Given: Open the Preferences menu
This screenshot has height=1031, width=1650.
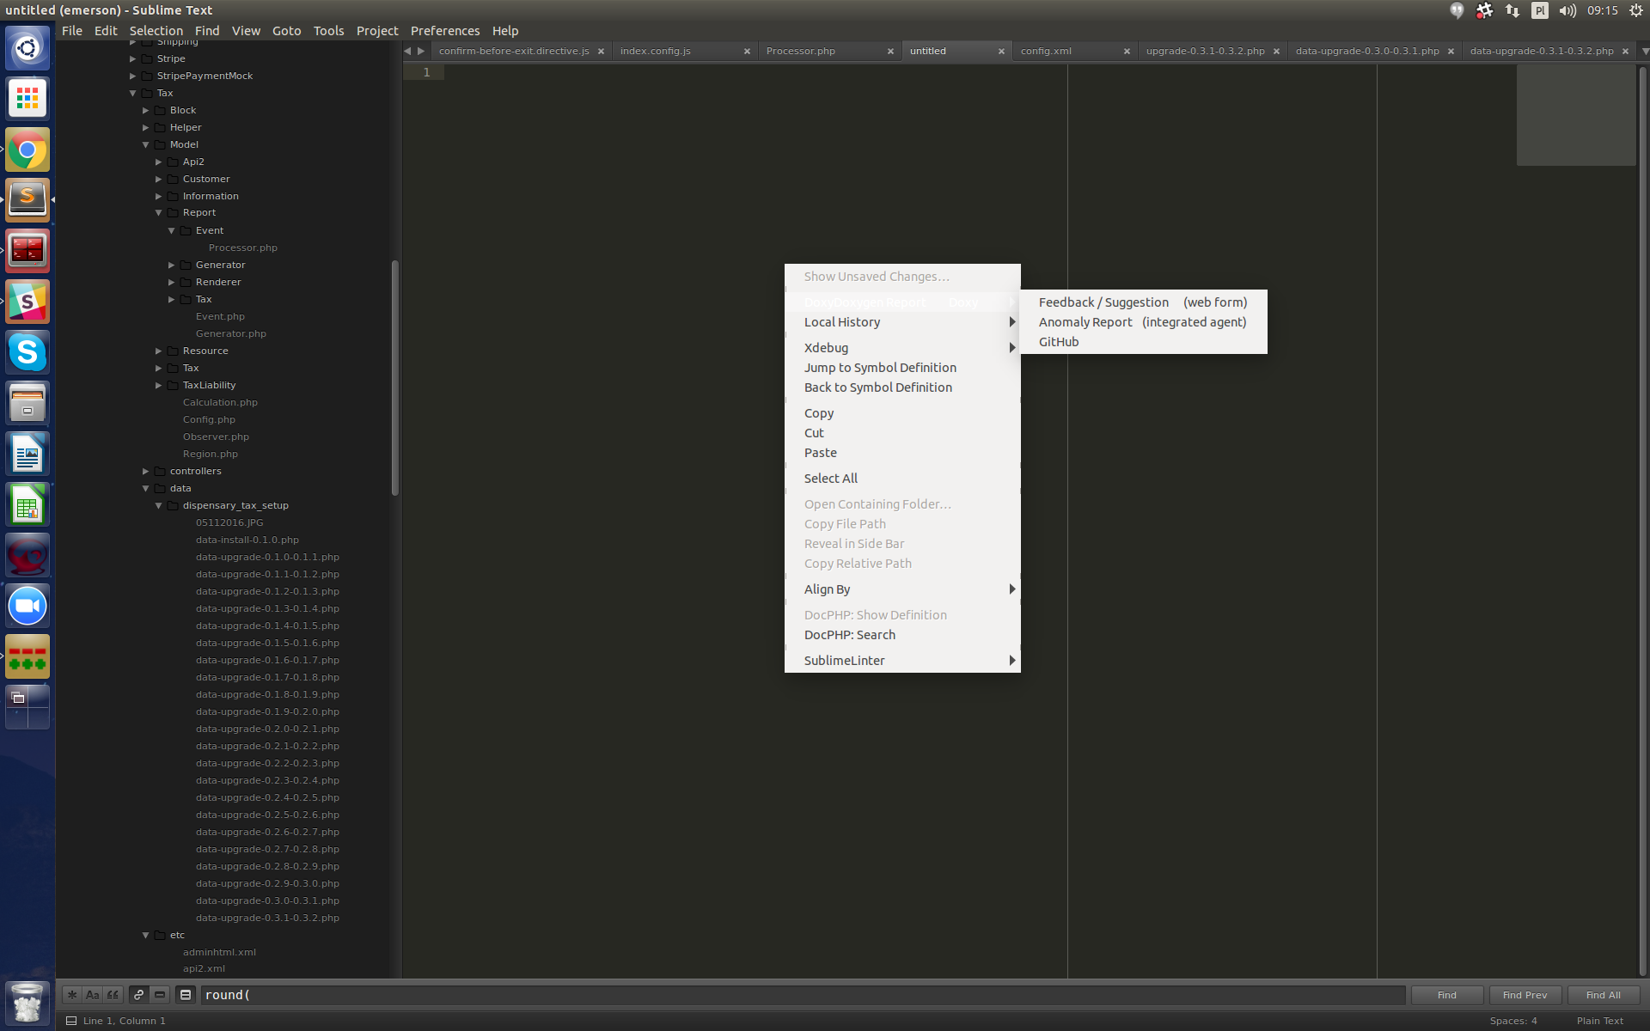Looking at the screenshot, I should coord(444,31).
